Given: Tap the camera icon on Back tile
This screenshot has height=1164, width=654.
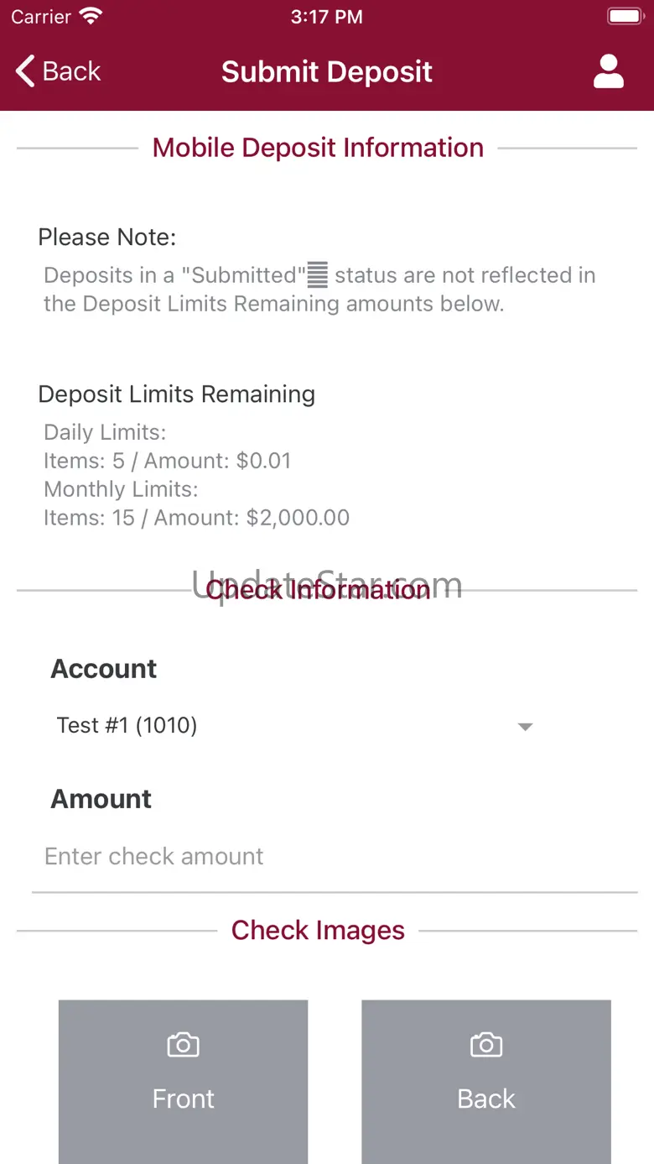Looking at the screenshot, I should click(486, 1045).
